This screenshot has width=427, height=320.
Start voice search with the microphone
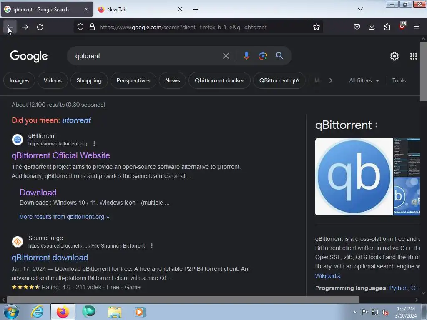[x=246, y=56]
